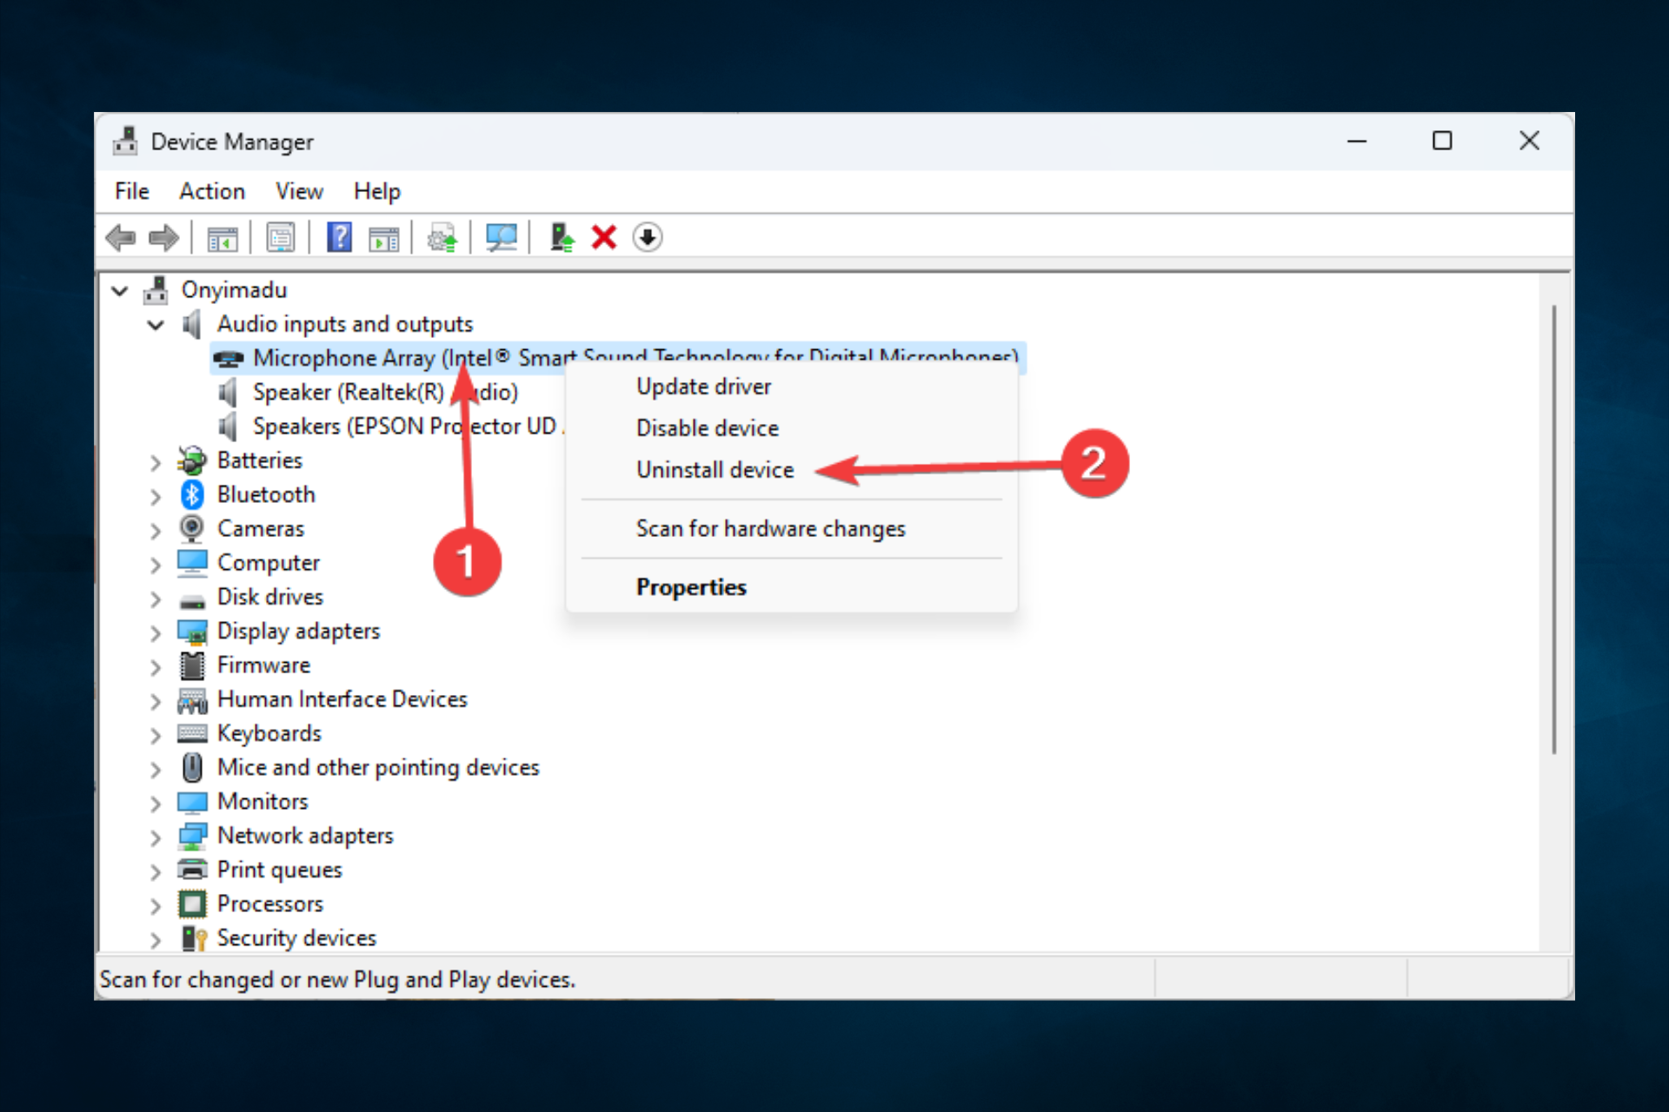The image size is (1669, 1112).
Task: Collapse the Onyimadu root computer node
Action: (x=120, y=291)
